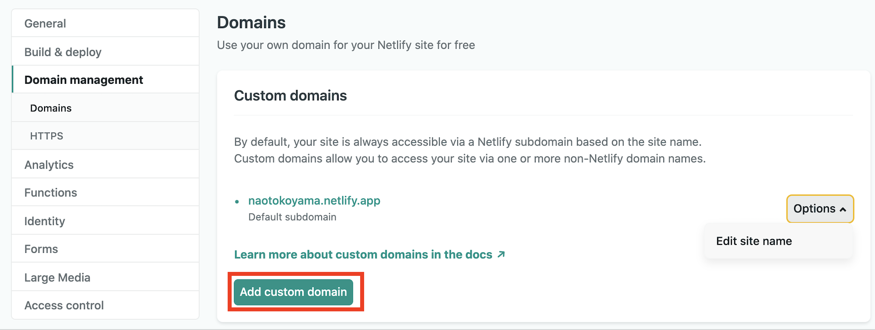Select the Domains sub-item in sidebar
Image resolution: width=875 pixels, height=330 pixels.
(51, 108)
